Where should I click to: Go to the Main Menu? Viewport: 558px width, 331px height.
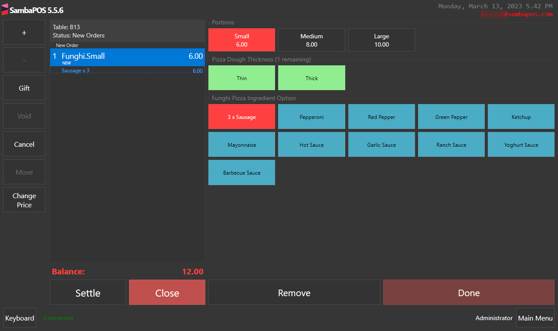[535, 318]
